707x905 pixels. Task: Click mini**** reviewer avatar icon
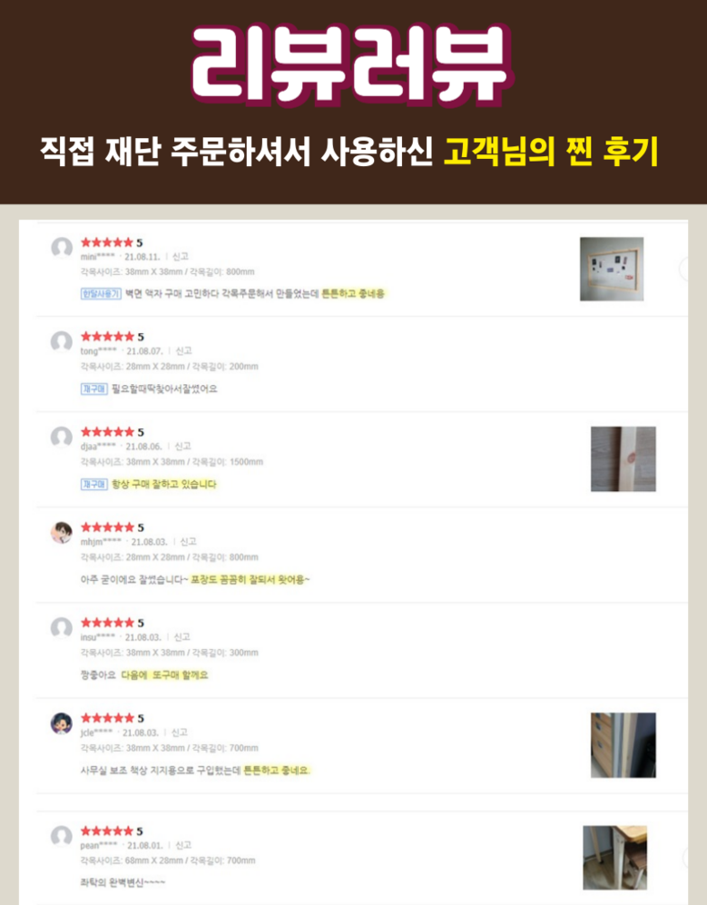point(62,248)
